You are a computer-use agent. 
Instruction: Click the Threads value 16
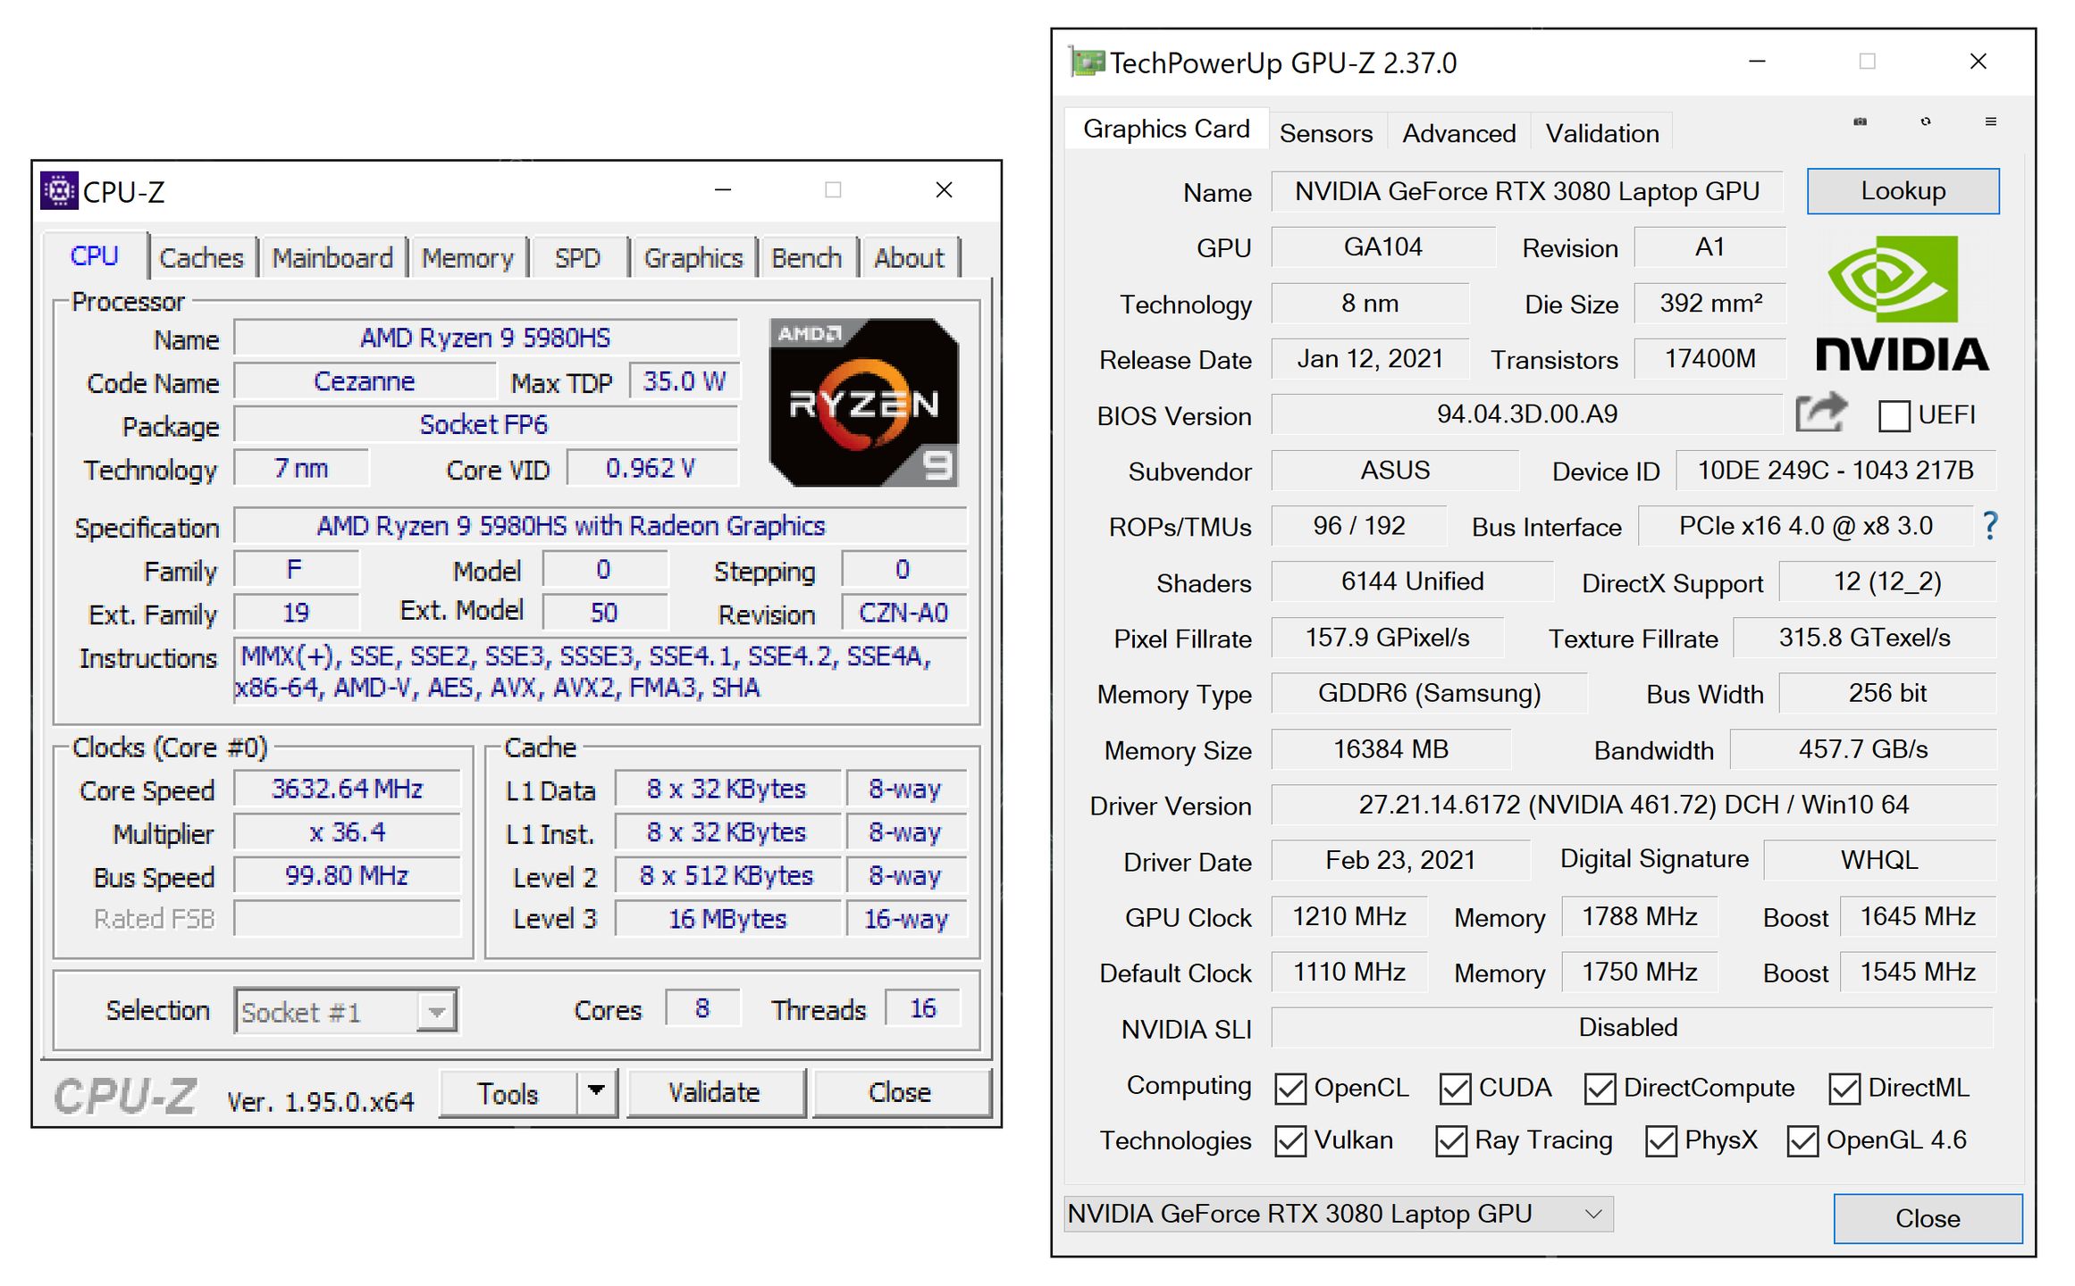(923, 1008)
